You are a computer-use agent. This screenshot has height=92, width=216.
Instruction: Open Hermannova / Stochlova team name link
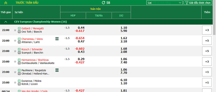35,60
